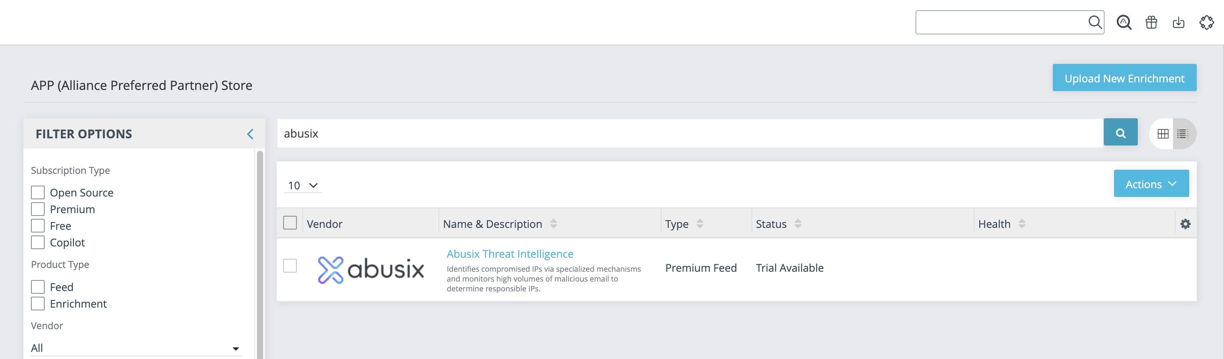Check the Feed product type filter

37,287
